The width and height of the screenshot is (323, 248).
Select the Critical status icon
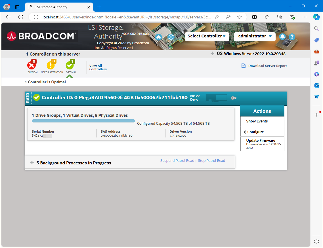32,65
